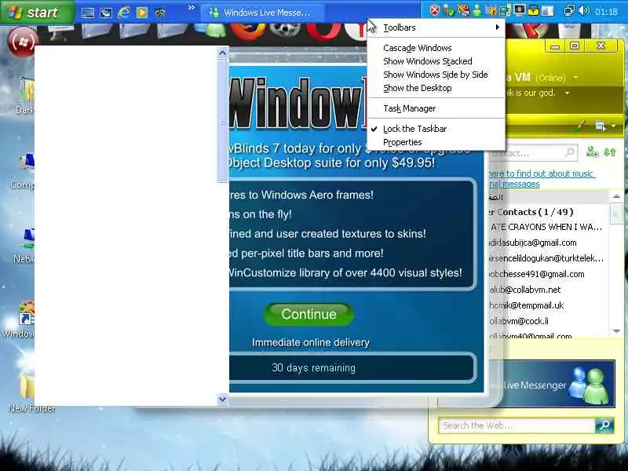Open the New Folder desktop icon
628x471 pixels.
(31, 392)
